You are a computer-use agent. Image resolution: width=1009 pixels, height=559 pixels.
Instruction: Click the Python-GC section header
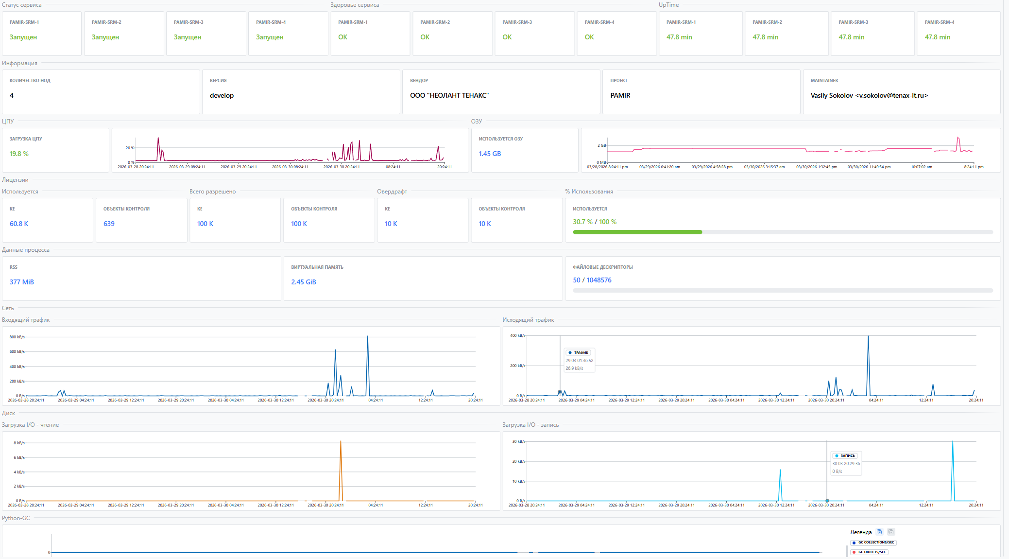pyautogui.click(x=16, y=518)
